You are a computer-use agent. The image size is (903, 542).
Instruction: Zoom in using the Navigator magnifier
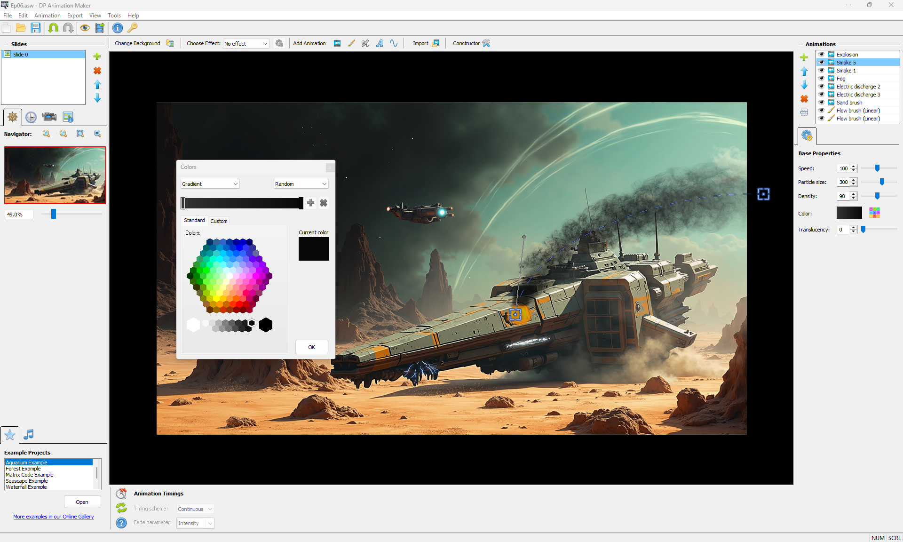coord(47,134)
